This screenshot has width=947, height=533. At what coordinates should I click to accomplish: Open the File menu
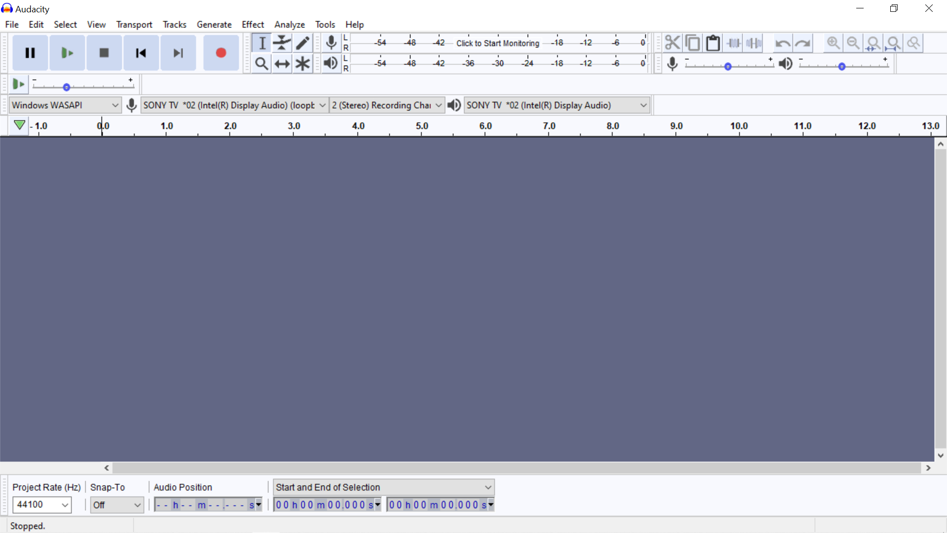point(12,24)
